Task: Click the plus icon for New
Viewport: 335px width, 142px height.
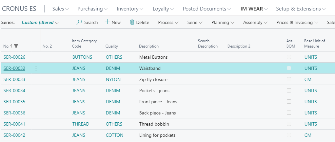Action: tap(107, 22)
